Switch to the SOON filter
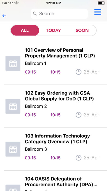The image size is (107, 191). [x=82, y=30]
